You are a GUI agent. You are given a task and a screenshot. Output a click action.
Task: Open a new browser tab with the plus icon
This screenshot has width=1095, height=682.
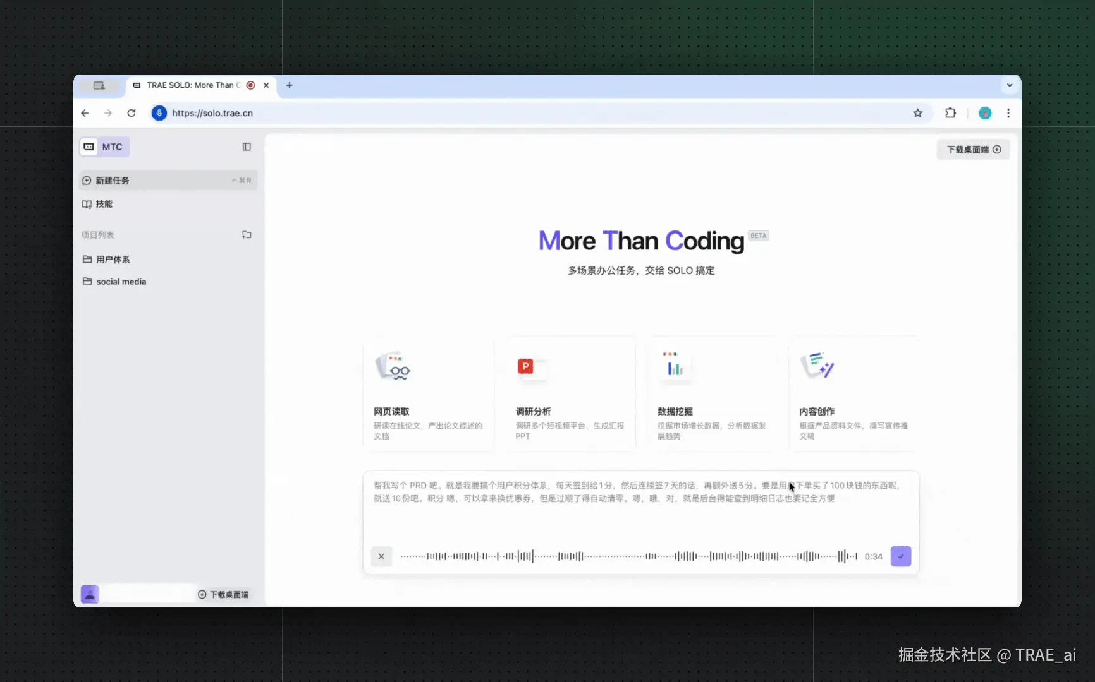290,85
